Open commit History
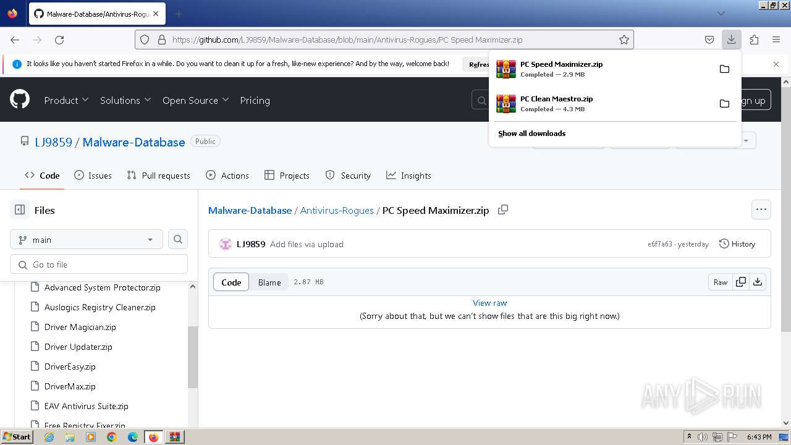 coord(737,244)
